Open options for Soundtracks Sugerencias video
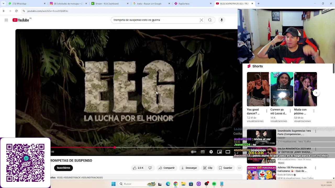 [x=316, y=131]
